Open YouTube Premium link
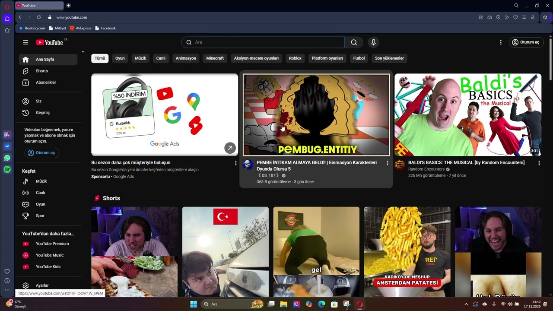The height and width of the screenshot is (311, 553). pyautogui.click(x=48, y=244)
